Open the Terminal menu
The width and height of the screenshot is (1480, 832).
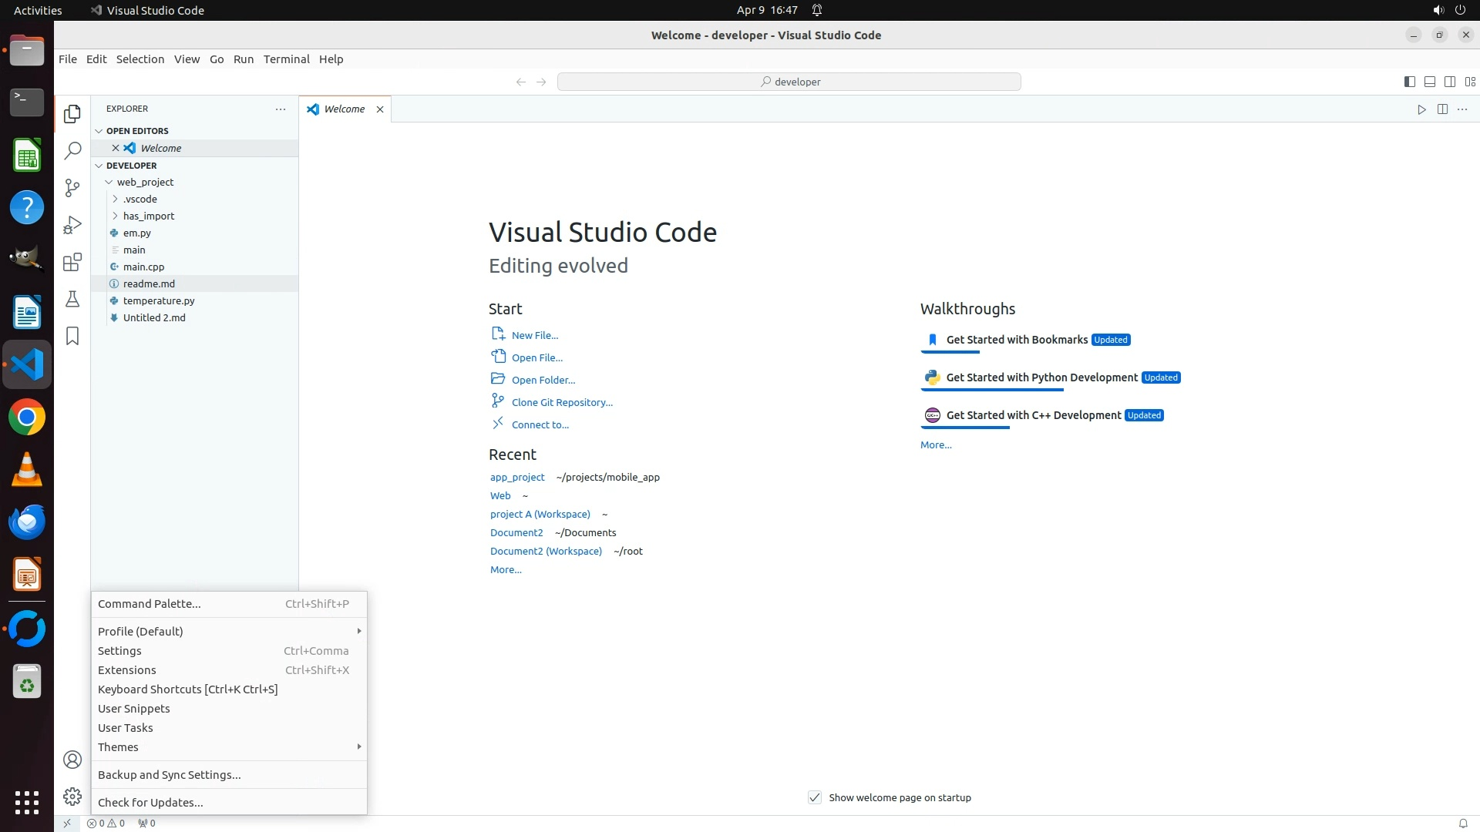pos(286,59)
